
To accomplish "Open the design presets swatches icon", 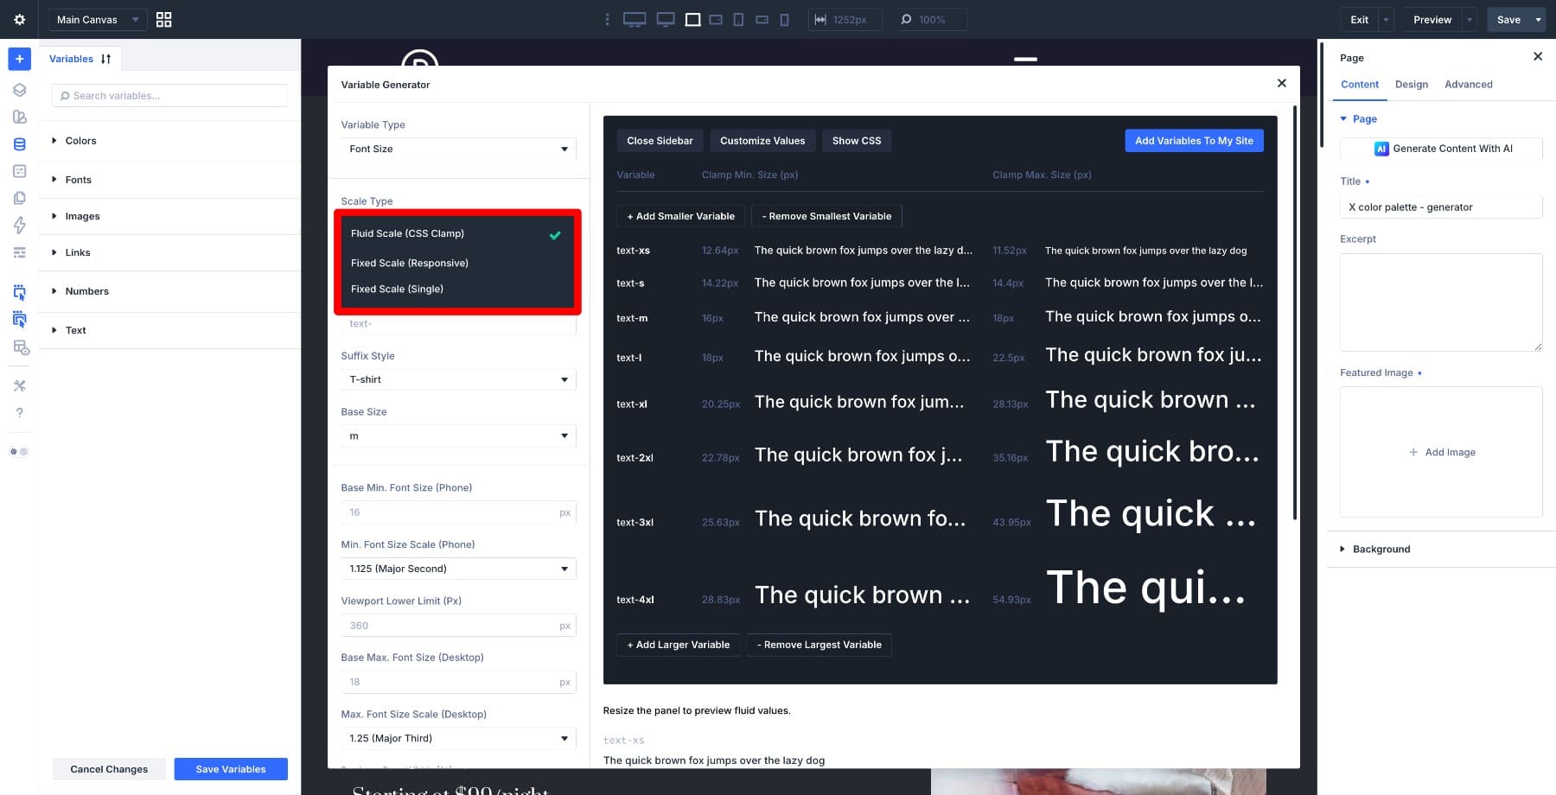I will pos(19,117).
